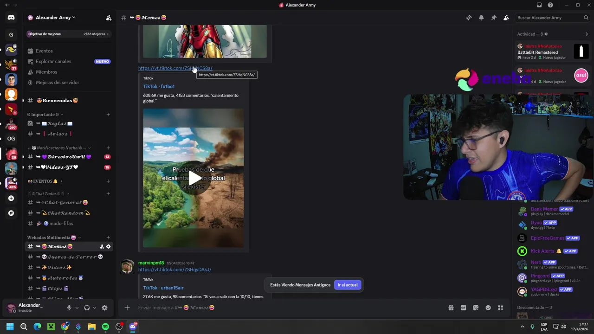Screen dimensions: 594x334
Task: Open headphone output options arrow
Action: coord(95,308)
